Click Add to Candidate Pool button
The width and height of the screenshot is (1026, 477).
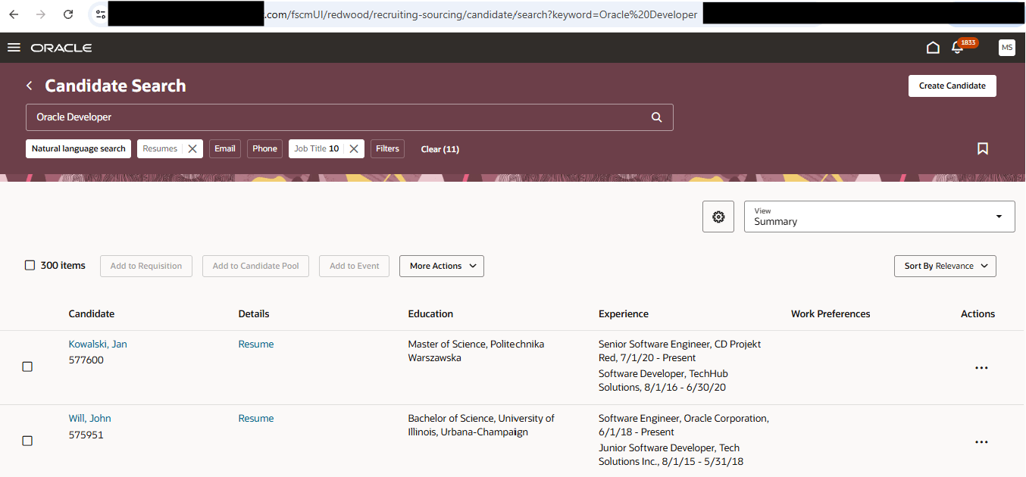(255, 266)
